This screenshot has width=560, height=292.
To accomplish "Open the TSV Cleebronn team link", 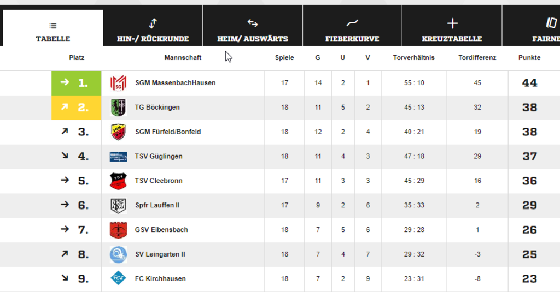I will click(159, 181).
